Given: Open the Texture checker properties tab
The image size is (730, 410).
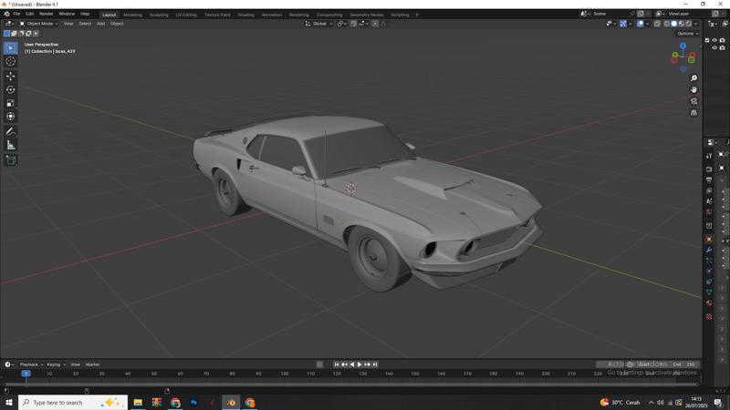Looking at the screenshot, I should pos(709,316).
